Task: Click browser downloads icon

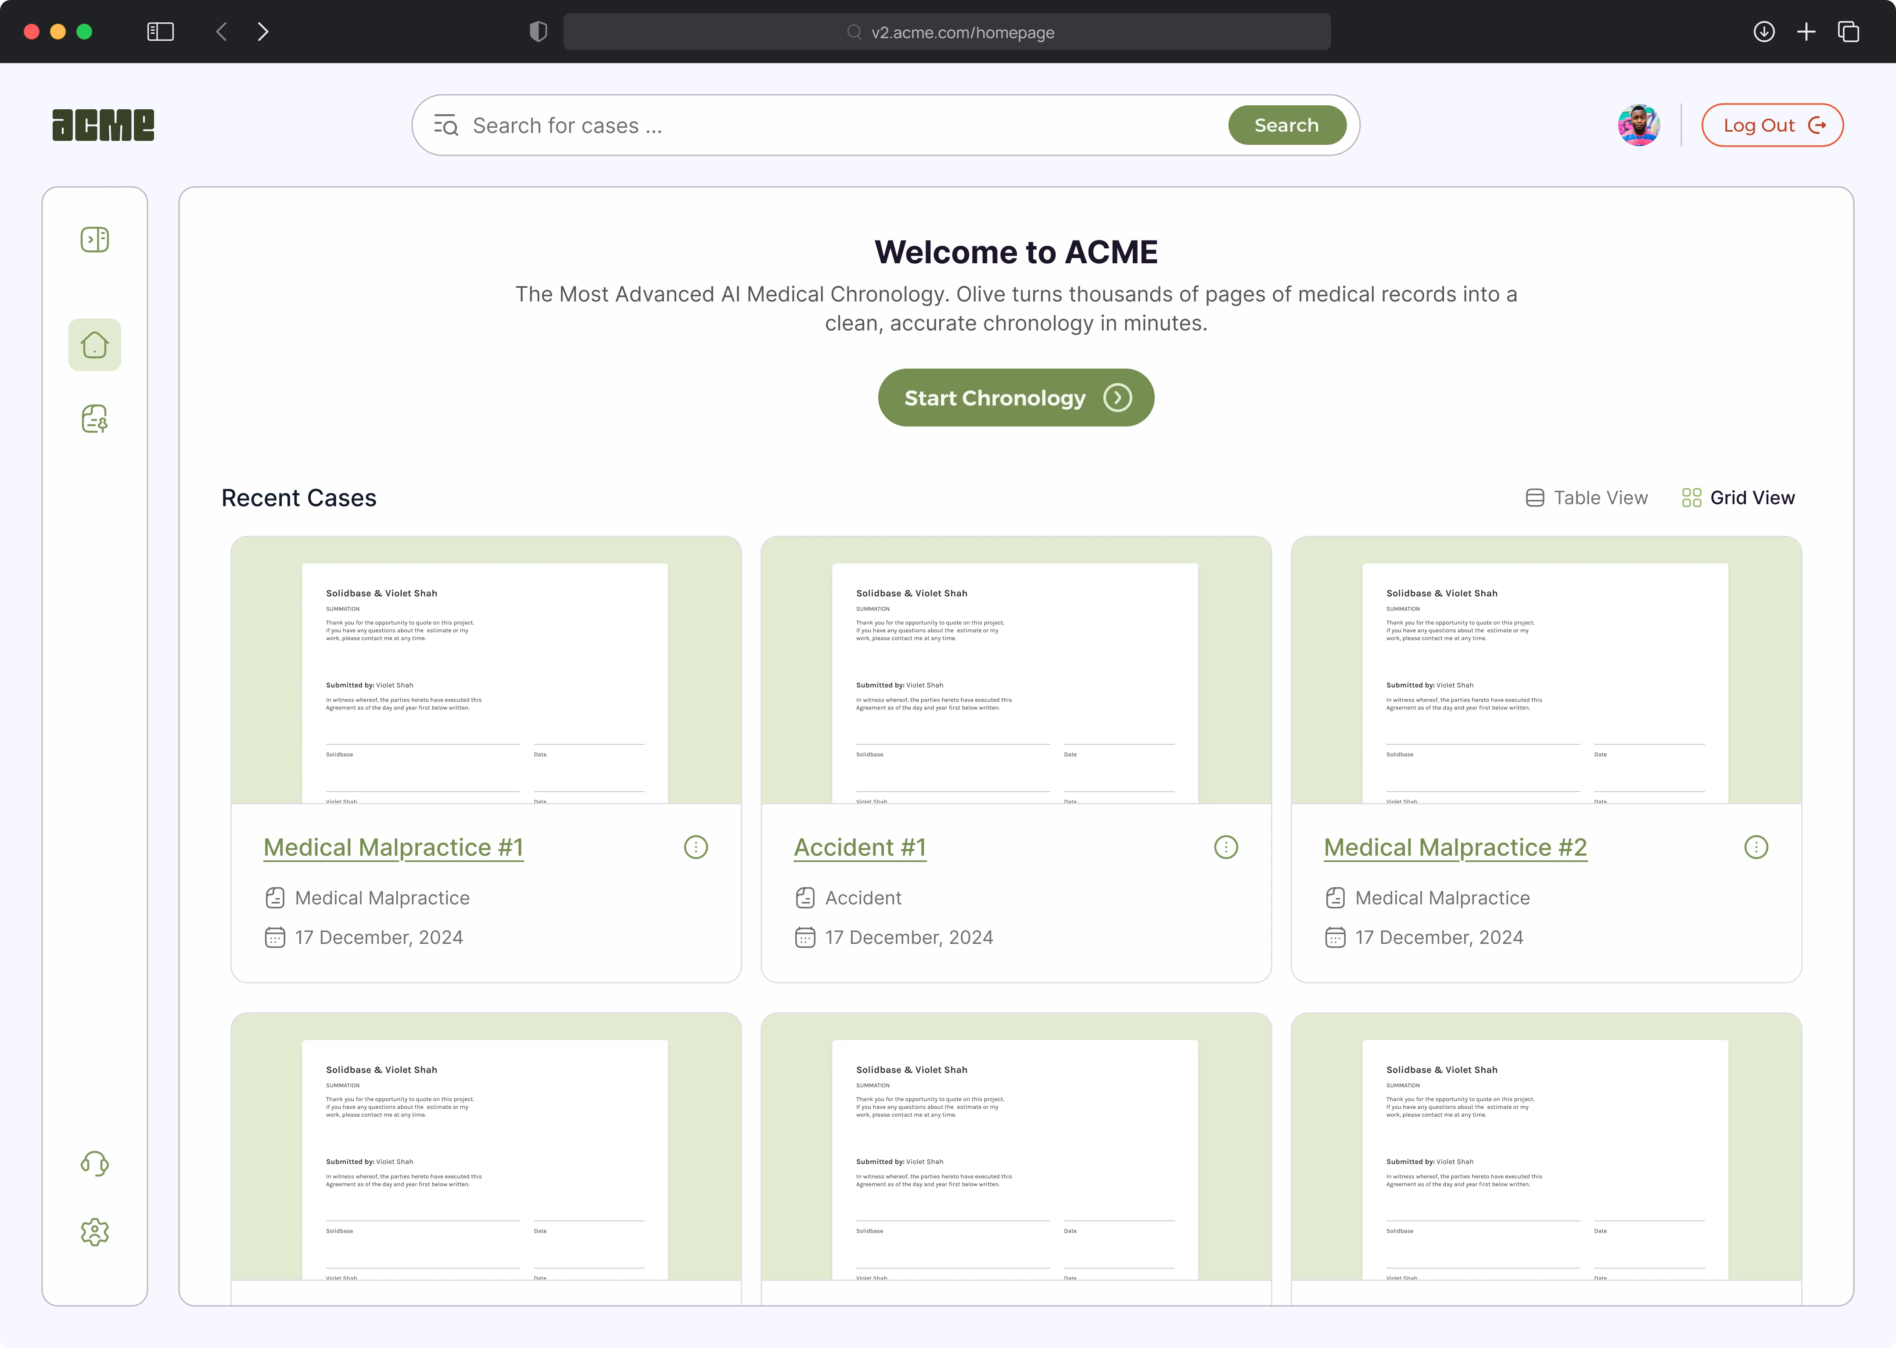Action: pos(1763,32)
